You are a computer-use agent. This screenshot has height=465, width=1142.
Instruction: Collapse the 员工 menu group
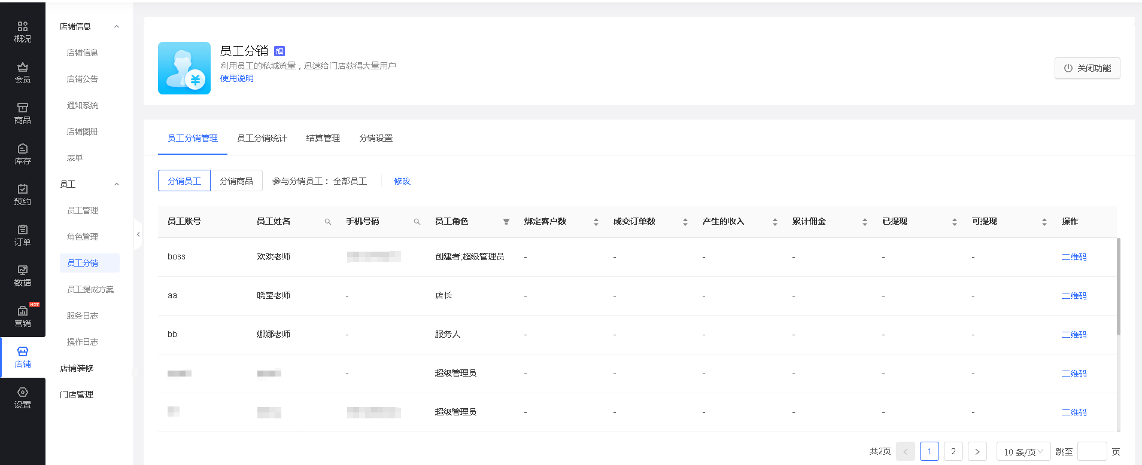117,184
